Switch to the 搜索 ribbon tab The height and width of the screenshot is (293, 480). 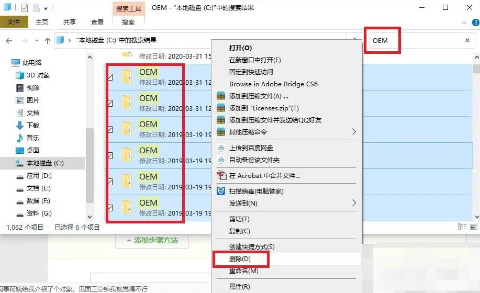pos(128,22)
